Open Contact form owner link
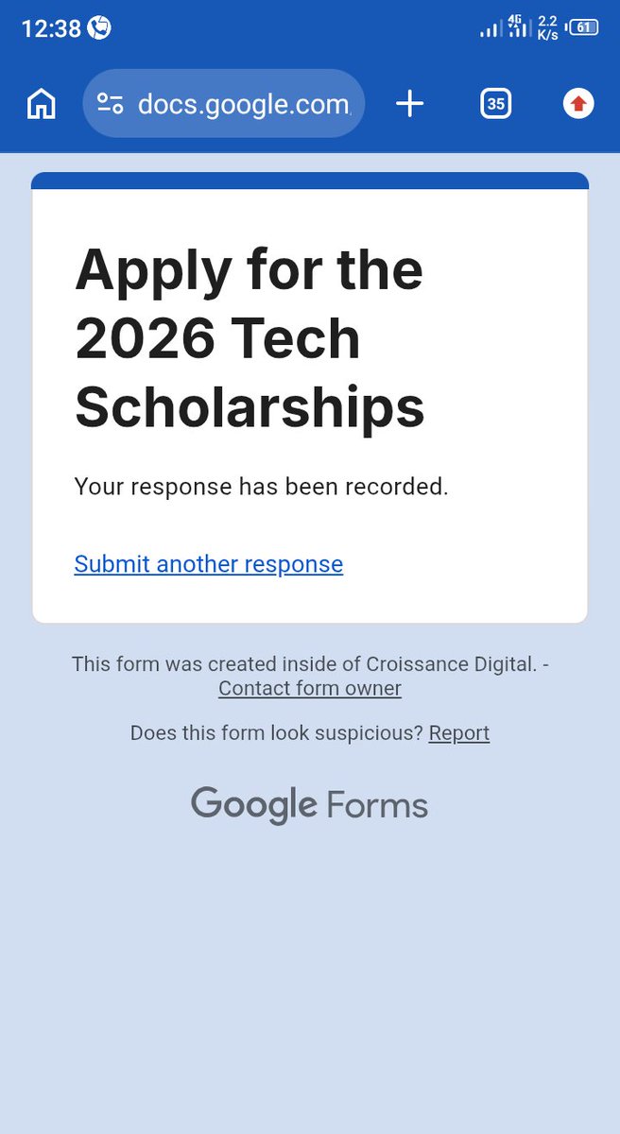This screenshot has width=620, height=1134. (x=310, y=689)
